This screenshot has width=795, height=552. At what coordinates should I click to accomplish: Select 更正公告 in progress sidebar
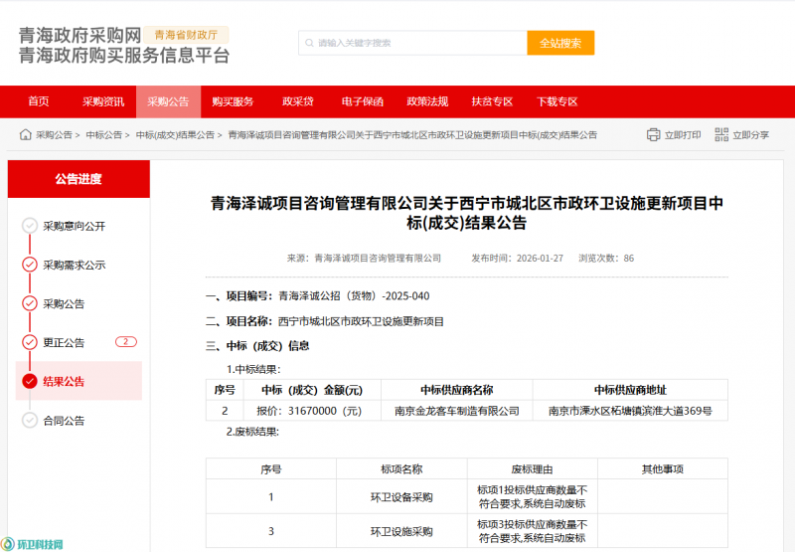pyautogui.click(x=64, y=342)
